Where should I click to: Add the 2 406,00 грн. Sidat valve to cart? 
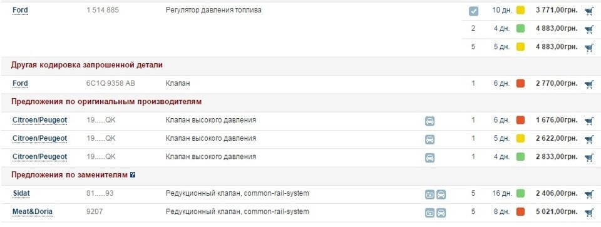click(589, 194)
